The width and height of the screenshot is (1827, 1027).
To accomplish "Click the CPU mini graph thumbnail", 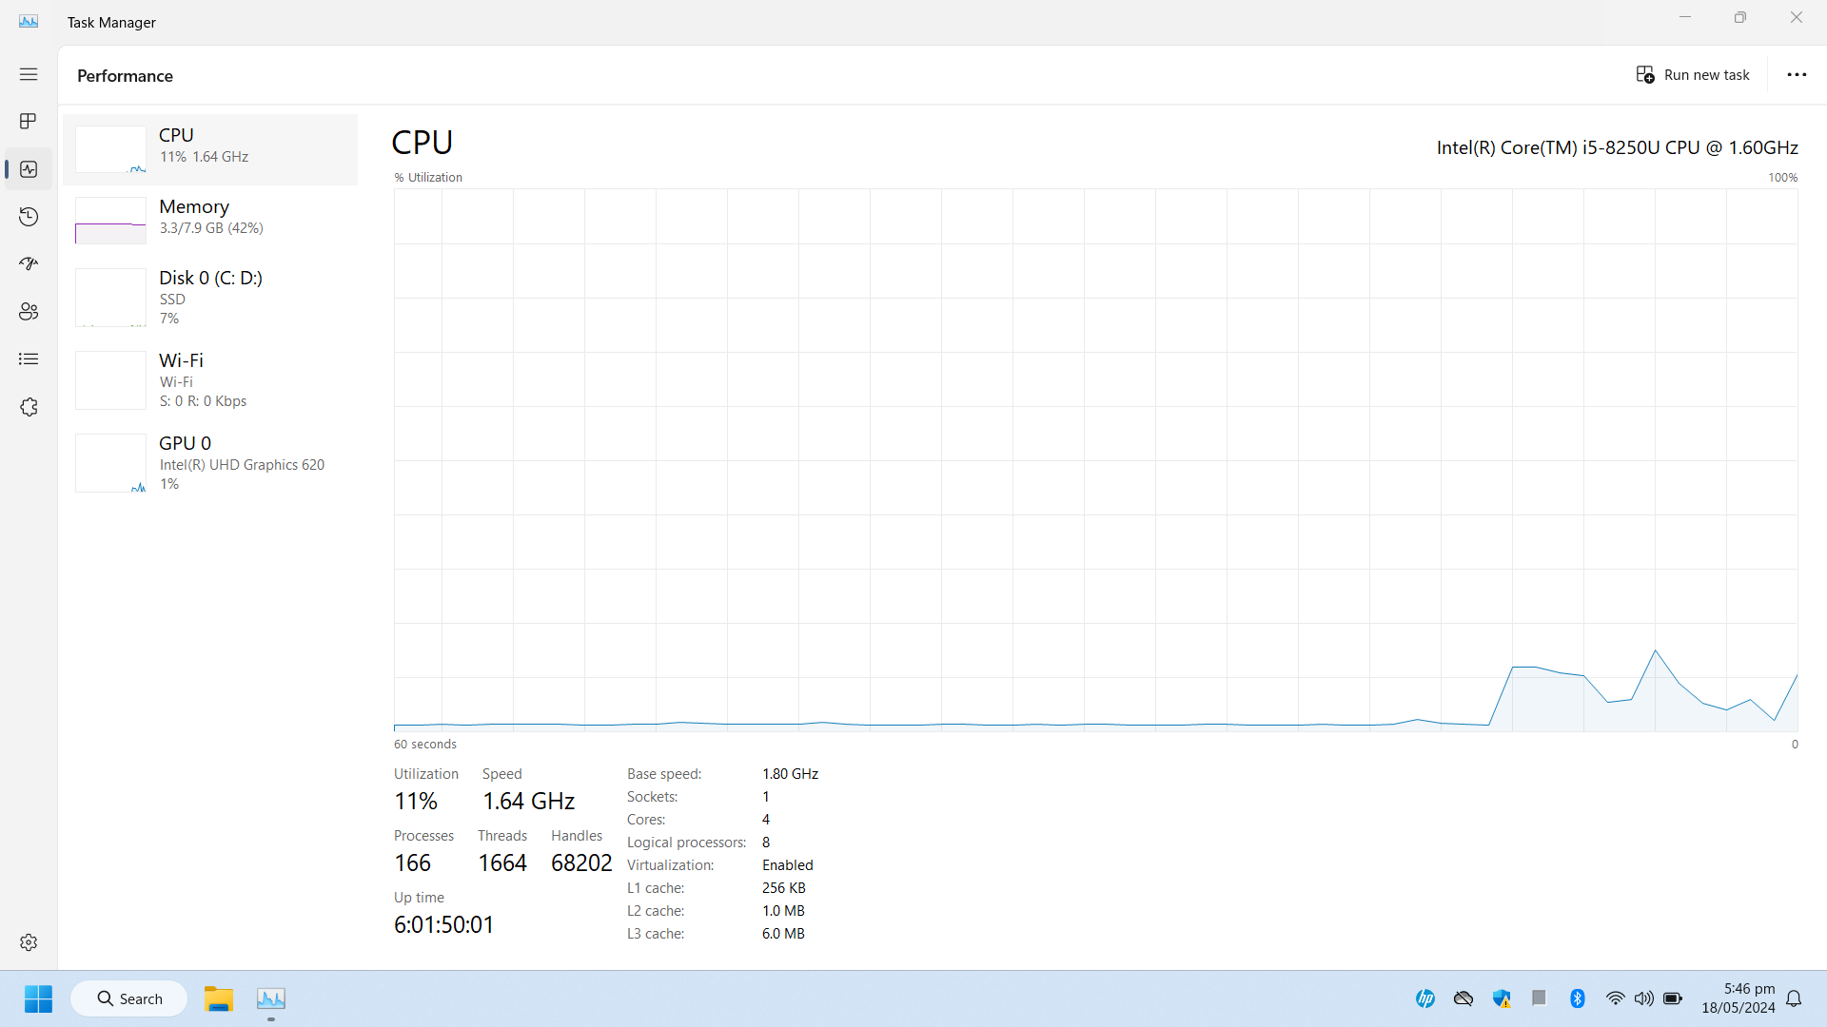I will click(x=110, y=149).
